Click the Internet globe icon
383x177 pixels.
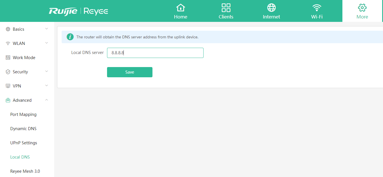271,8
